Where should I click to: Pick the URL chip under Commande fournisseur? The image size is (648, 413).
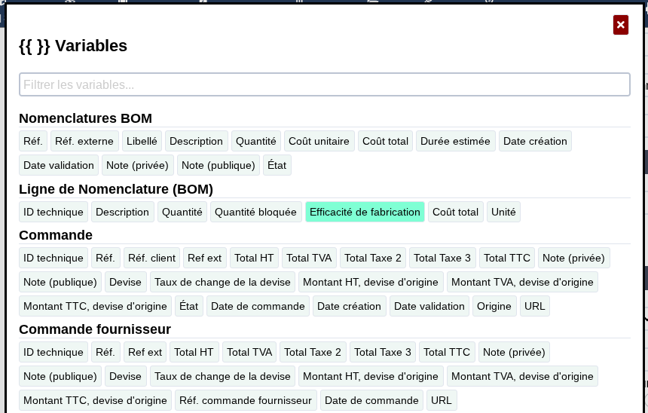pos(442,401)
